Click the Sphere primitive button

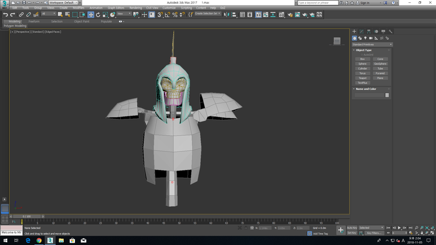pyautogui.click(x=363, y=64)
